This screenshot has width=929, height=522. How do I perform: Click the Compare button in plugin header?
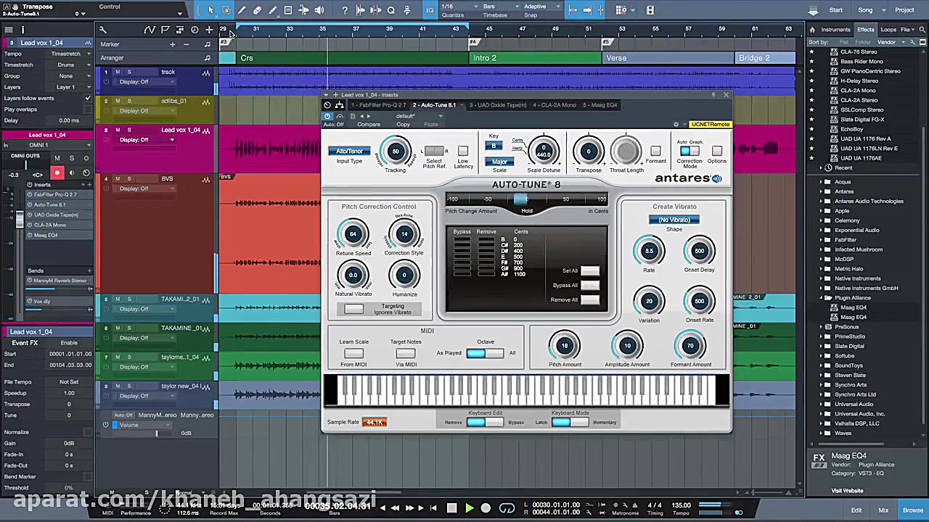[x=368, y=125]
